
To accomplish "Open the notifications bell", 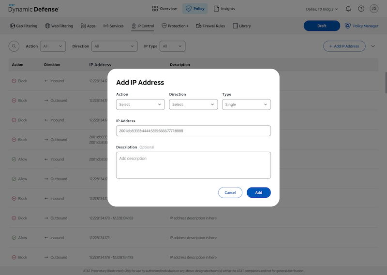I will (x=348, y=9).
